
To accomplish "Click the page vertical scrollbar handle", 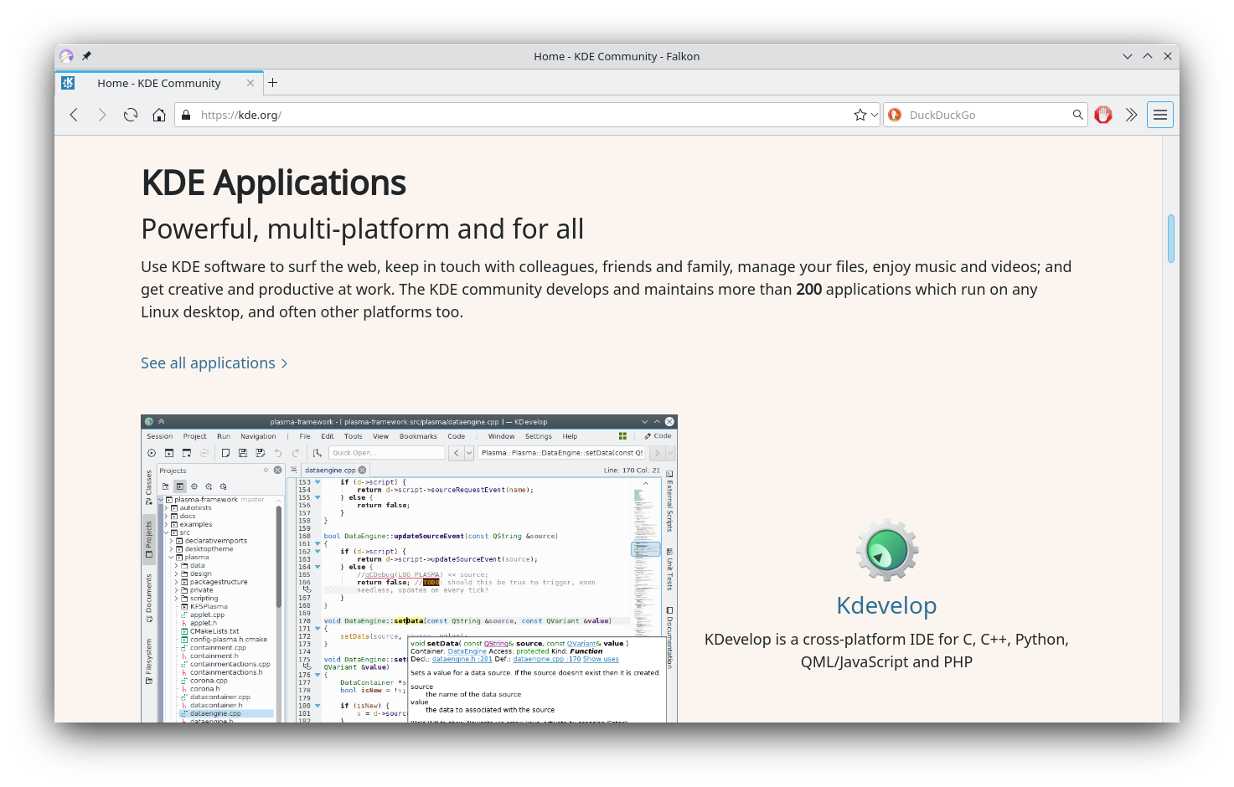I will point(1171,239).
